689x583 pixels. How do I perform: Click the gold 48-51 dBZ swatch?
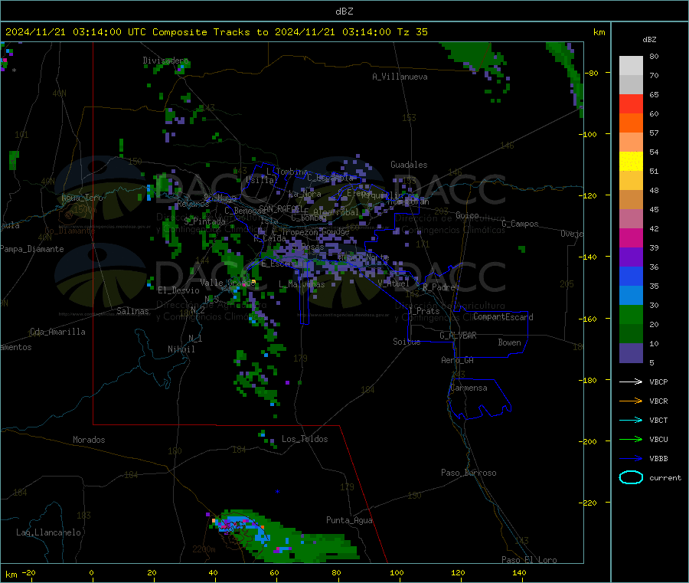click(631, 181)
